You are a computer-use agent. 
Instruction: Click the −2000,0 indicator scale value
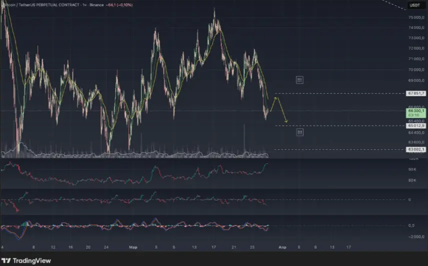pos(416,237)
